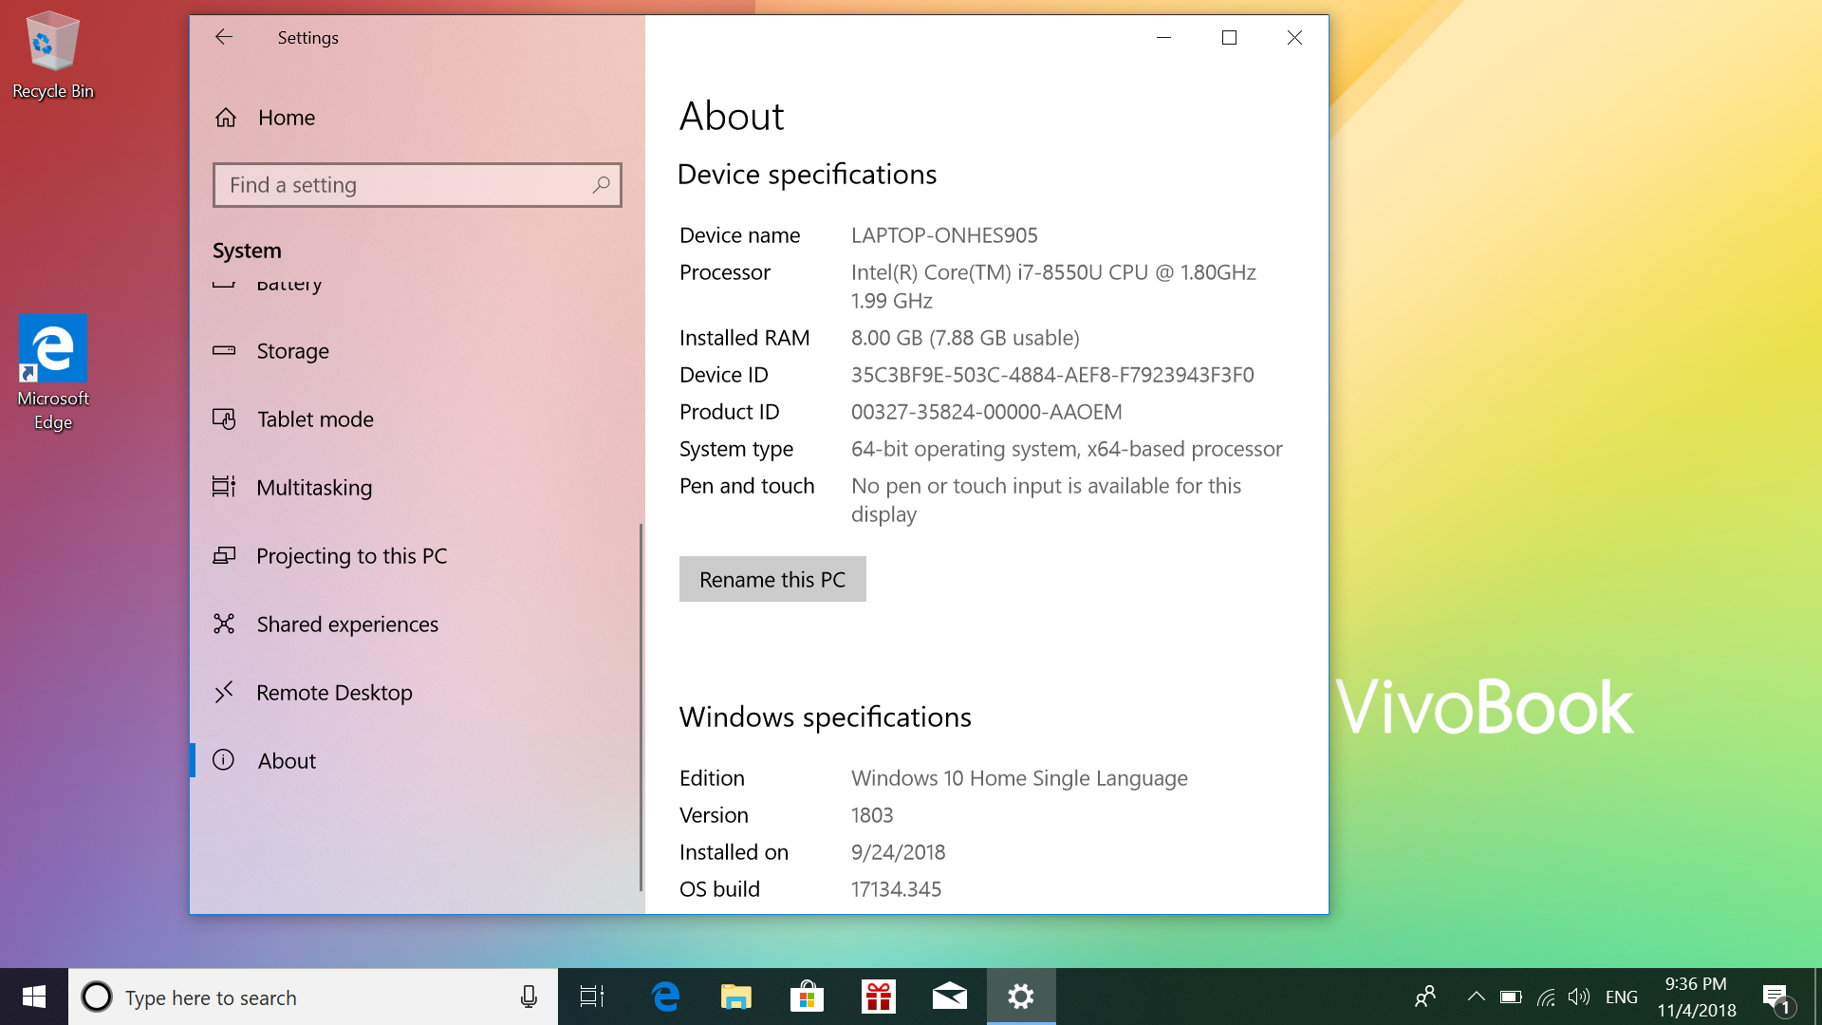Image resolution: width=1822 pixels, height=1025 pixels.
Task: Close the Settings window
Action: (x=1294, y=37)
